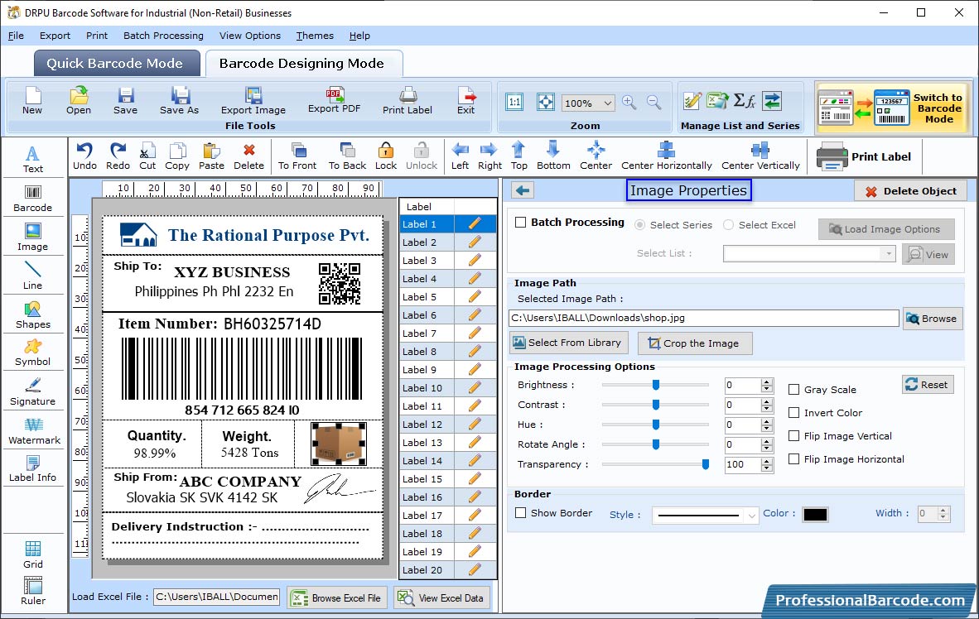Delete selected object from toolbar
This screenshot has height=619, width=979.
(x=248, y=156)
